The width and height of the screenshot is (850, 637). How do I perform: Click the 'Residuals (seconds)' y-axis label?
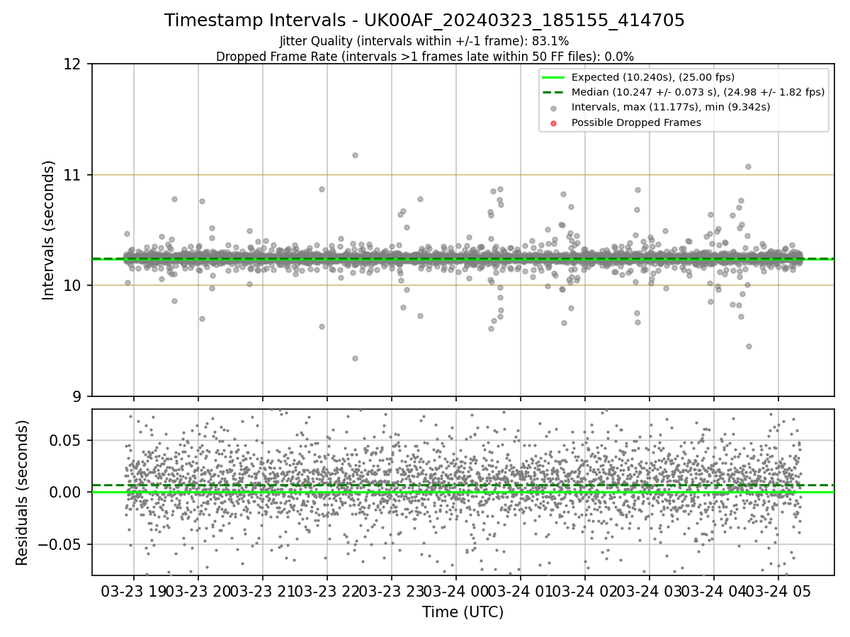(23, 493)
